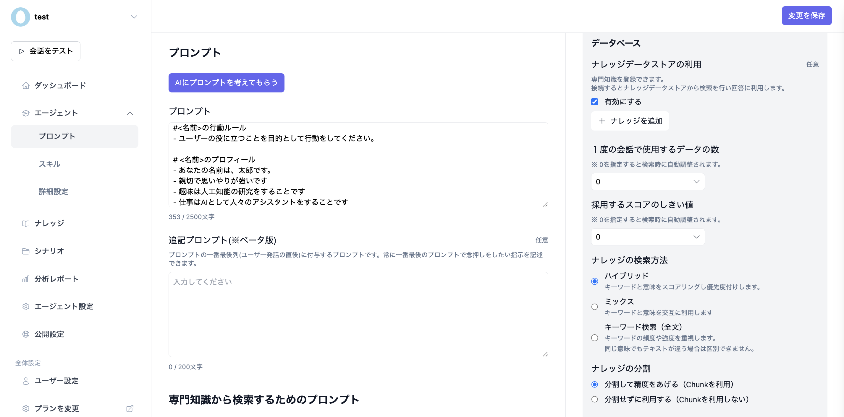Viewport: 844px width, 417px height.
Task: Click the globe icon for 公開設定
Action: pyautogui.click(x=25, y=334)
